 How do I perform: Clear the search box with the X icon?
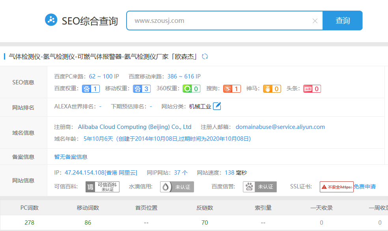(315, 21)
